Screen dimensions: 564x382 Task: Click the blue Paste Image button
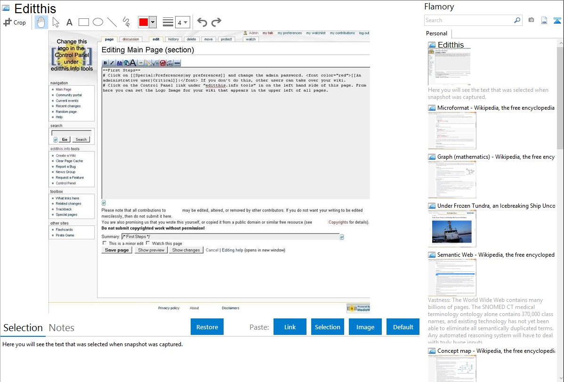(365, 327)
